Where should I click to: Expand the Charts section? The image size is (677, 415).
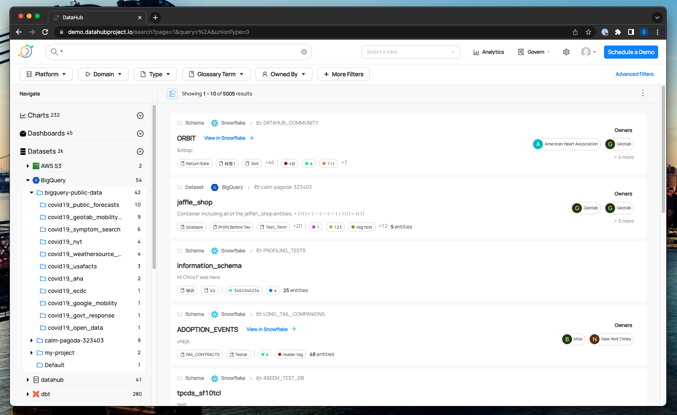pyautogui.click(x=140, y=116)
